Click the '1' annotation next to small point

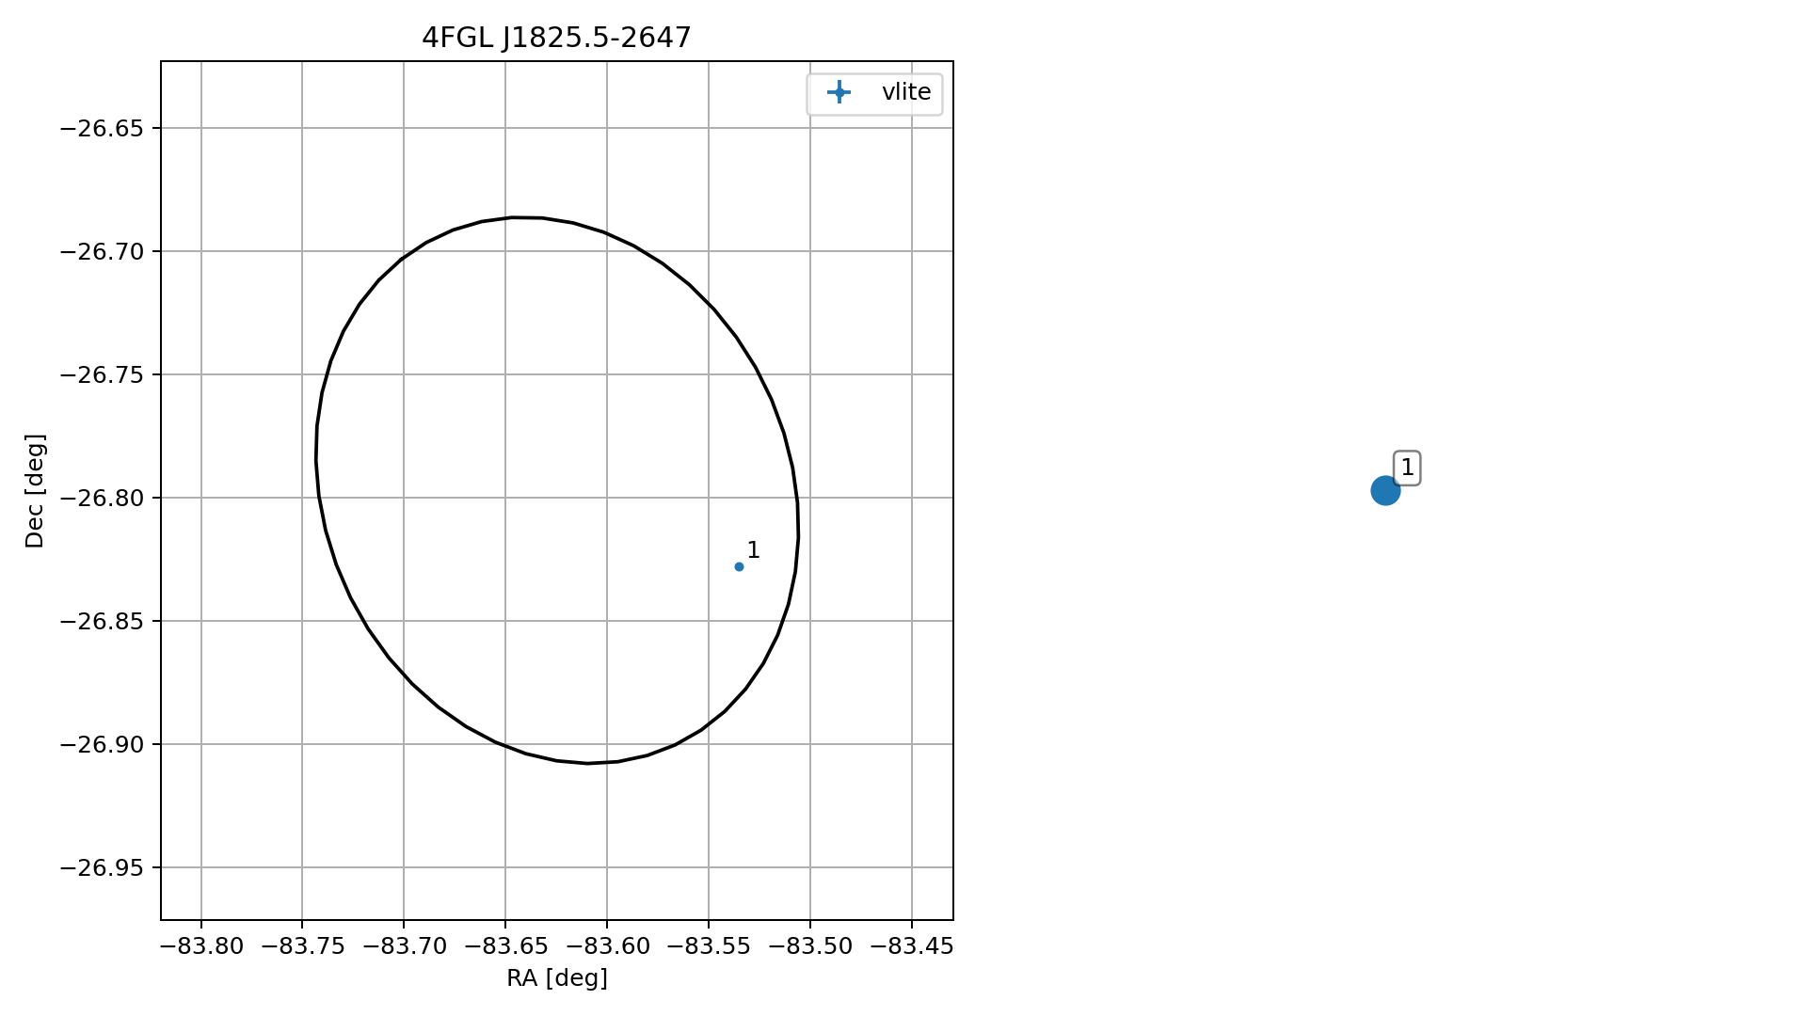753,550
